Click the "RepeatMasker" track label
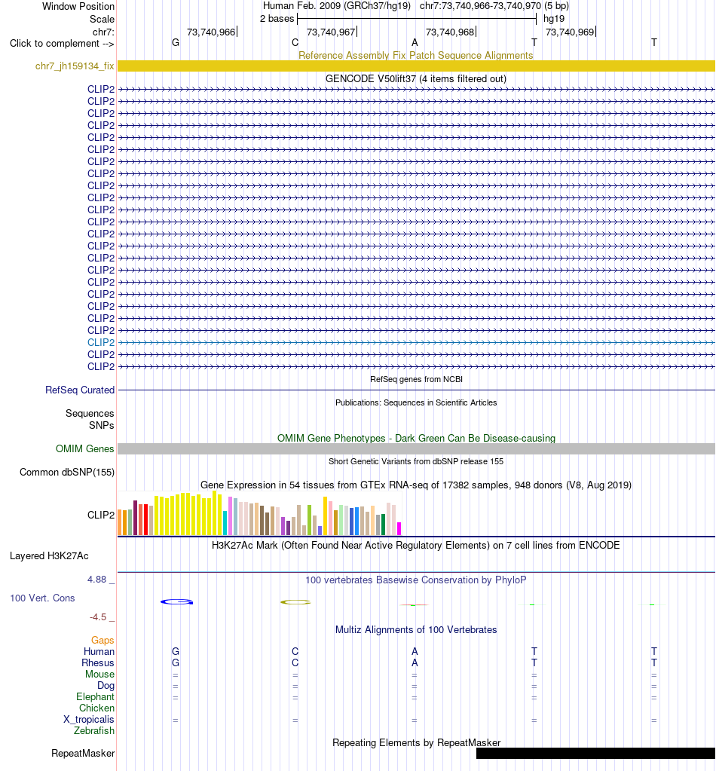The width and height of the screenshot is (716, 771). coord(83,754)
